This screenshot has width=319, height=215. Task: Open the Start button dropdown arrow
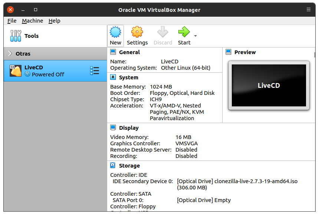[195, 36]
